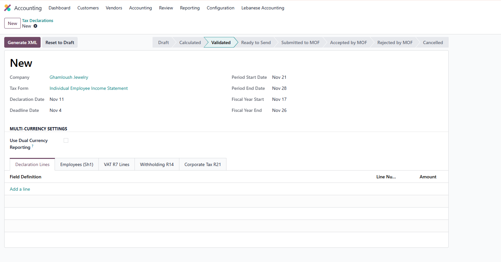Click the New record button
This screenshot has width=501, height=262.
tap(12, 23)
